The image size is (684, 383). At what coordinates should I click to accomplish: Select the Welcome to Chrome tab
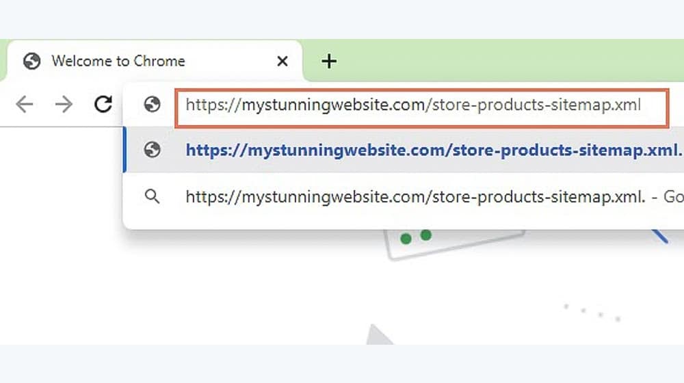coord(155,61)
